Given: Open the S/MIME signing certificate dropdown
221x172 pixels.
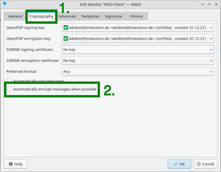Looking at the screenshot, I should (x=138, y=50).
